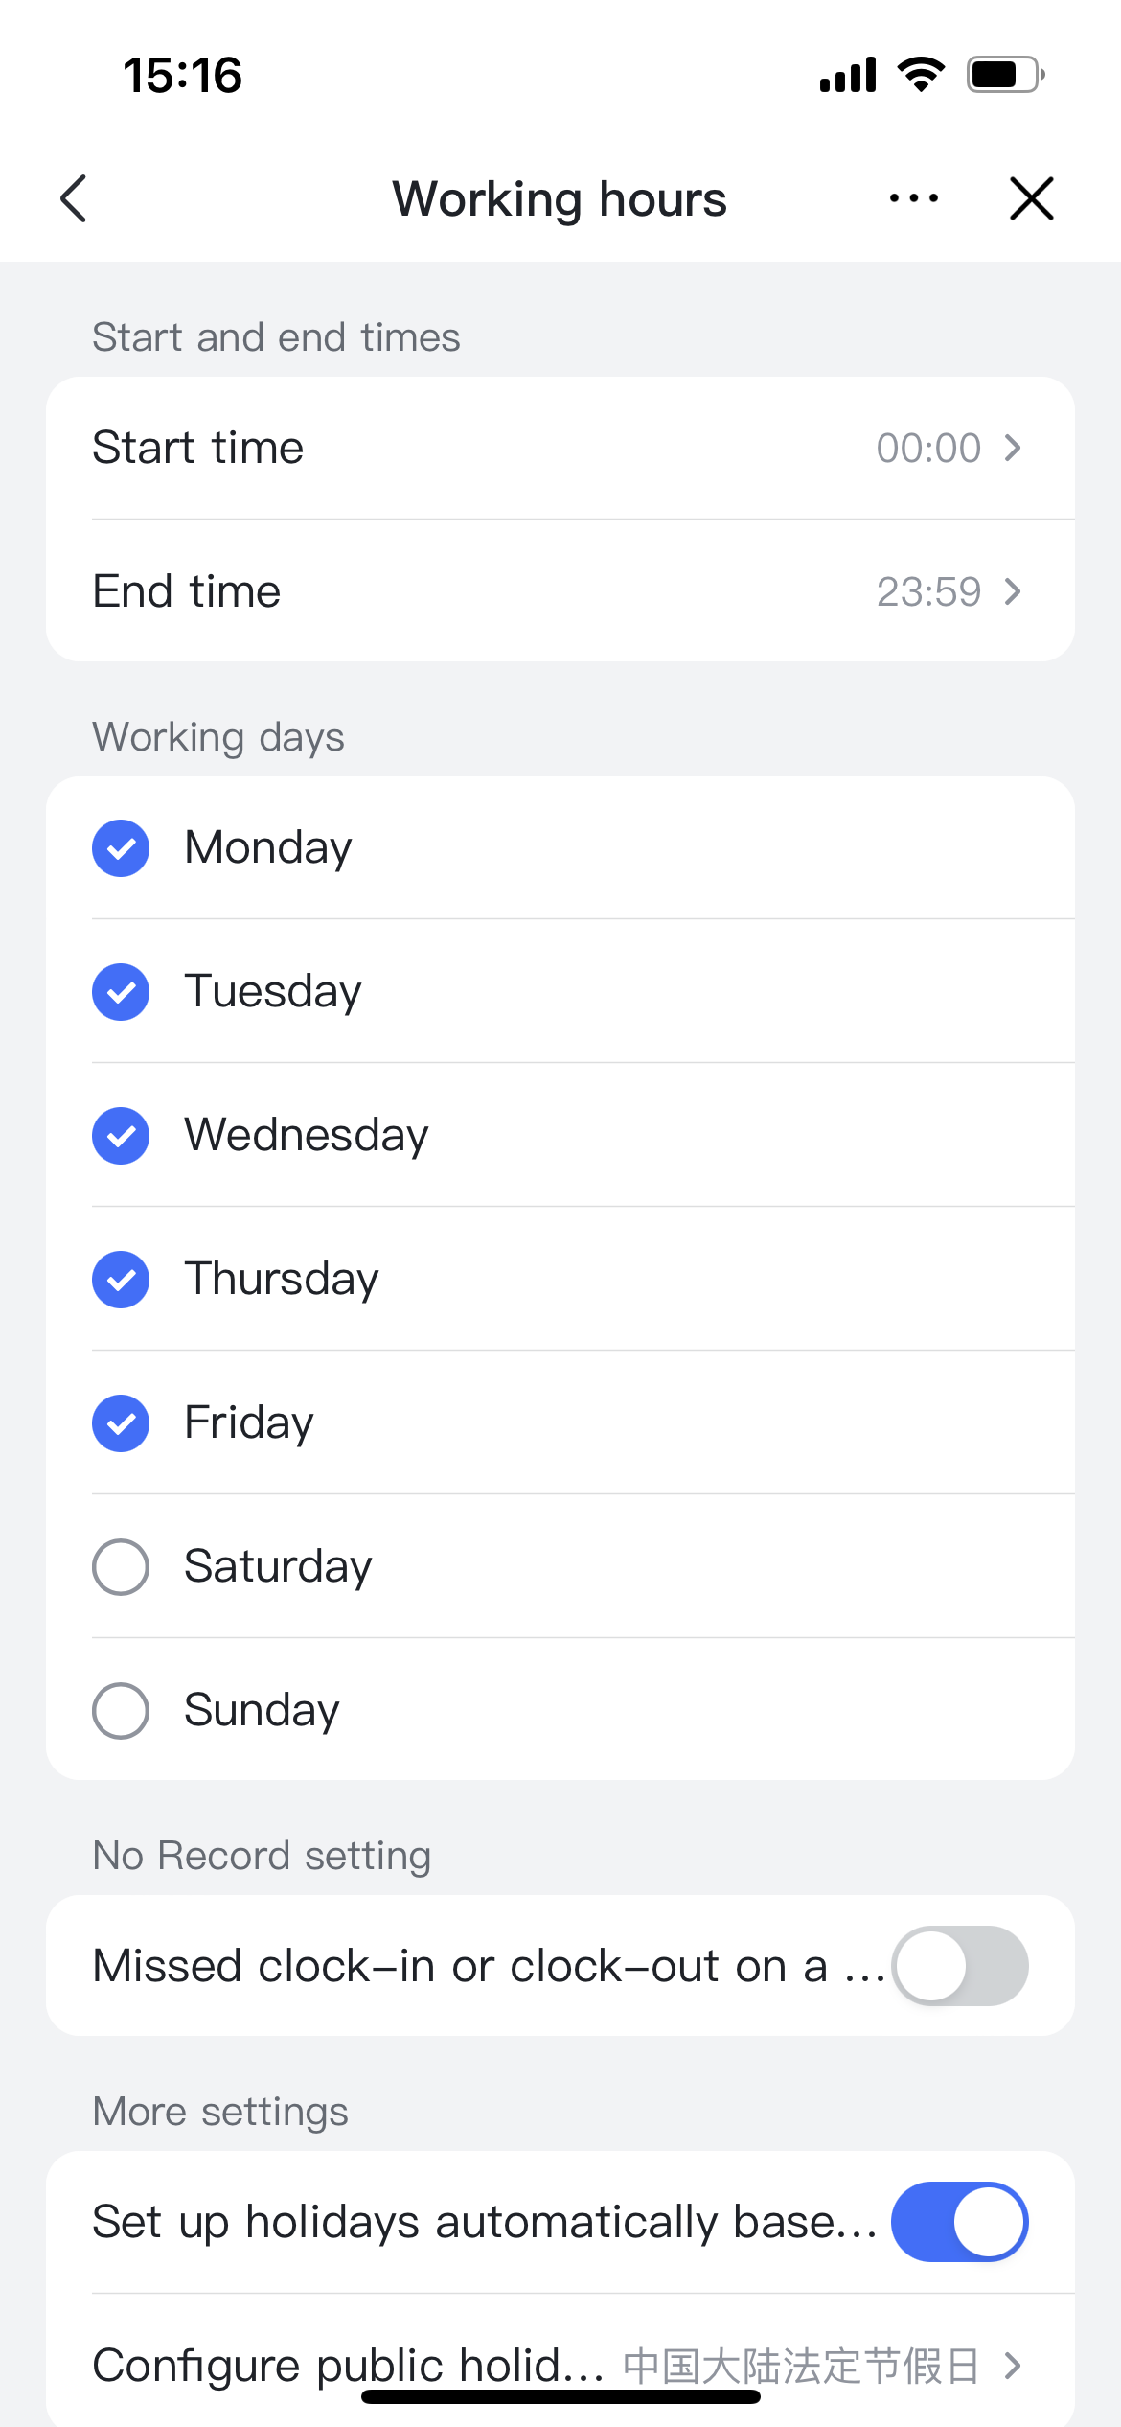Open the Start time picker
This screenshot has width=1121, height=2427.
(560, 448)
